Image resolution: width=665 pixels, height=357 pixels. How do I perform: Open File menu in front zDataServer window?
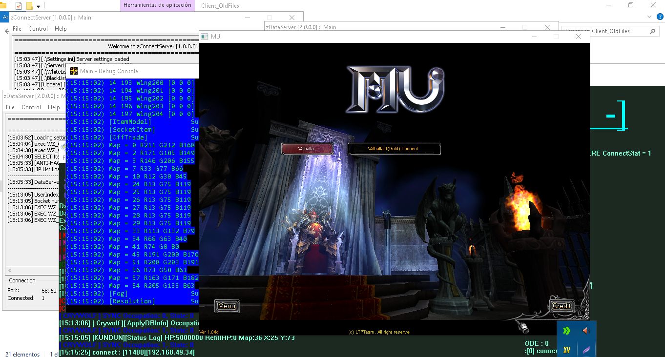pyautogui.click(x=10, y=107)
